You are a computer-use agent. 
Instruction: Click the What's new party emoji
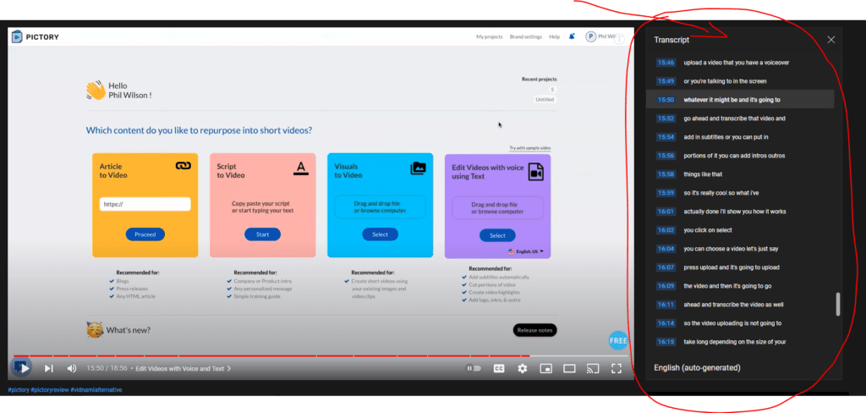pos(95,330)
